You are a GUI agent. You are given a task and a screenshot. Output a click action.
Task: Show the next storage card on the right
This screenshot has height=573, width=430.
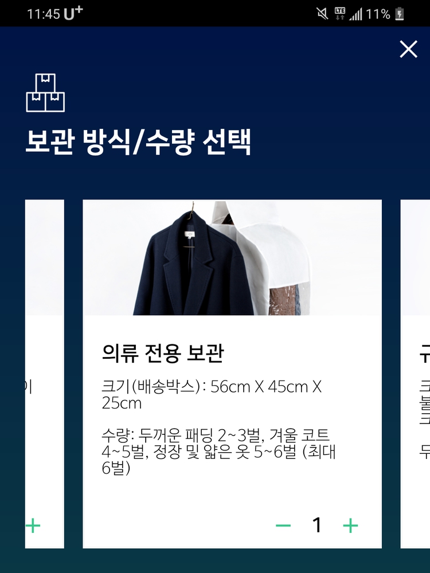point(415,374)
